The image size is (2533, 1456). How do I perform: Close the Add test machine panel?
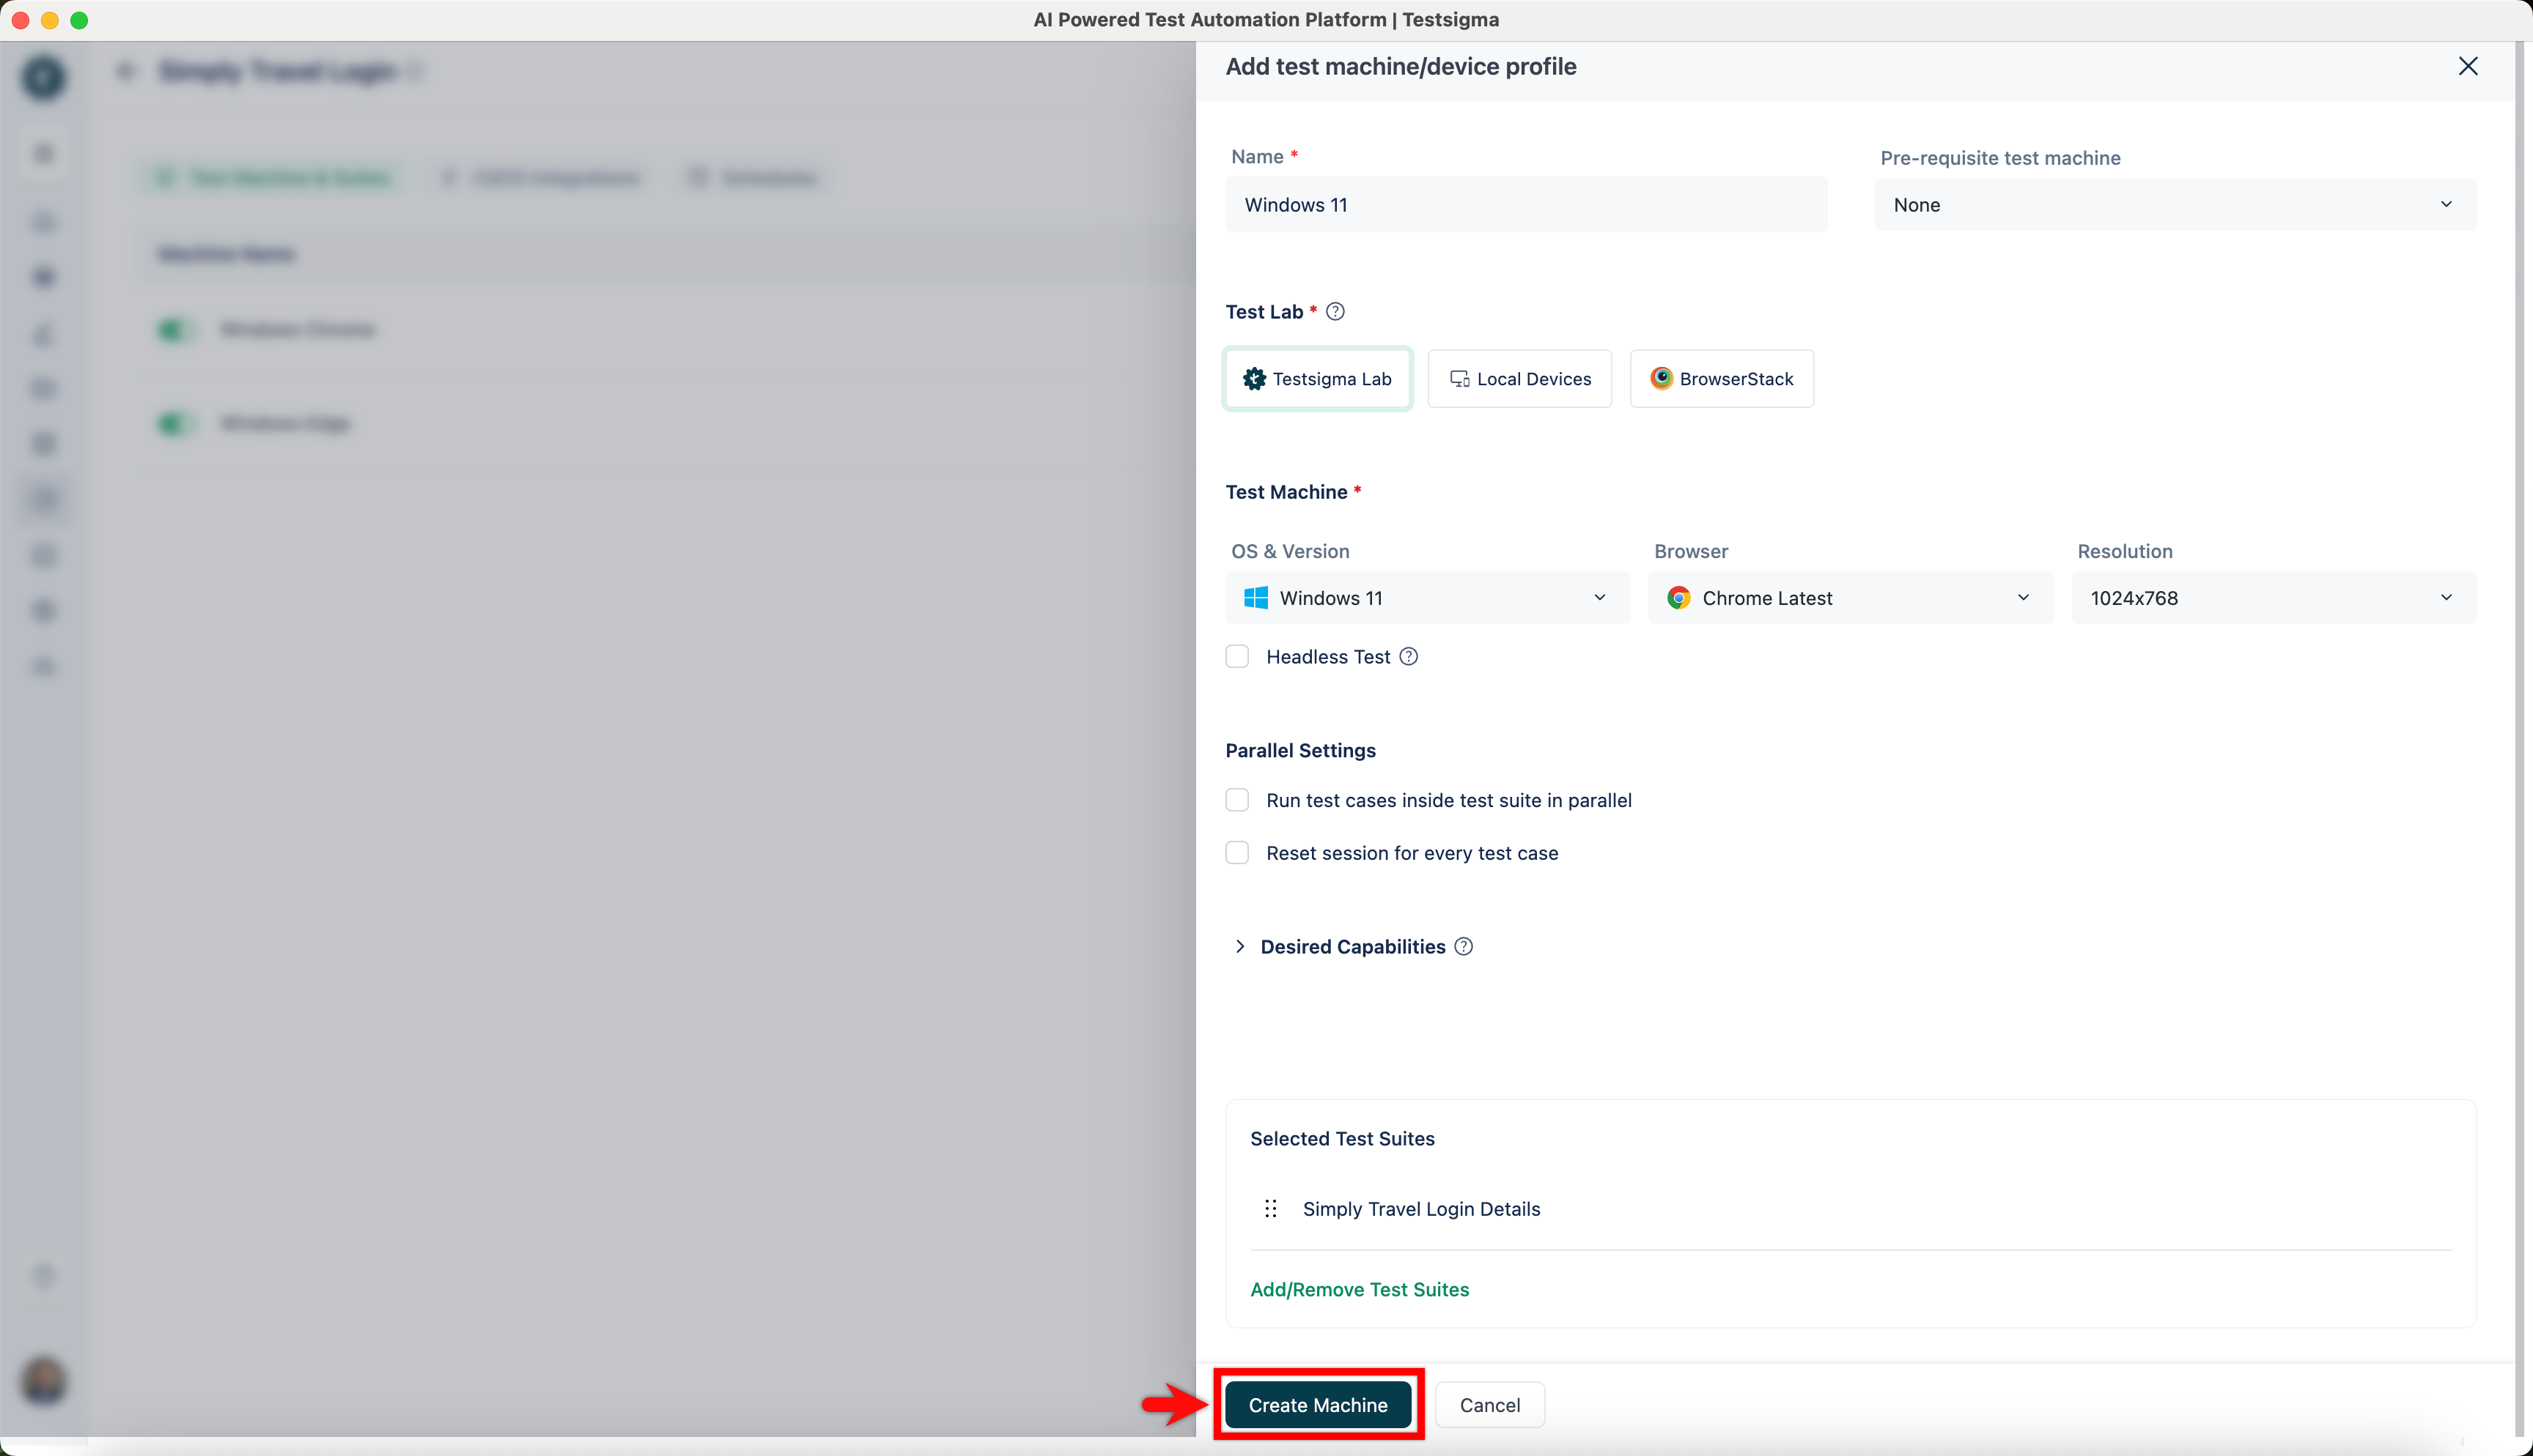point(2468,66)
